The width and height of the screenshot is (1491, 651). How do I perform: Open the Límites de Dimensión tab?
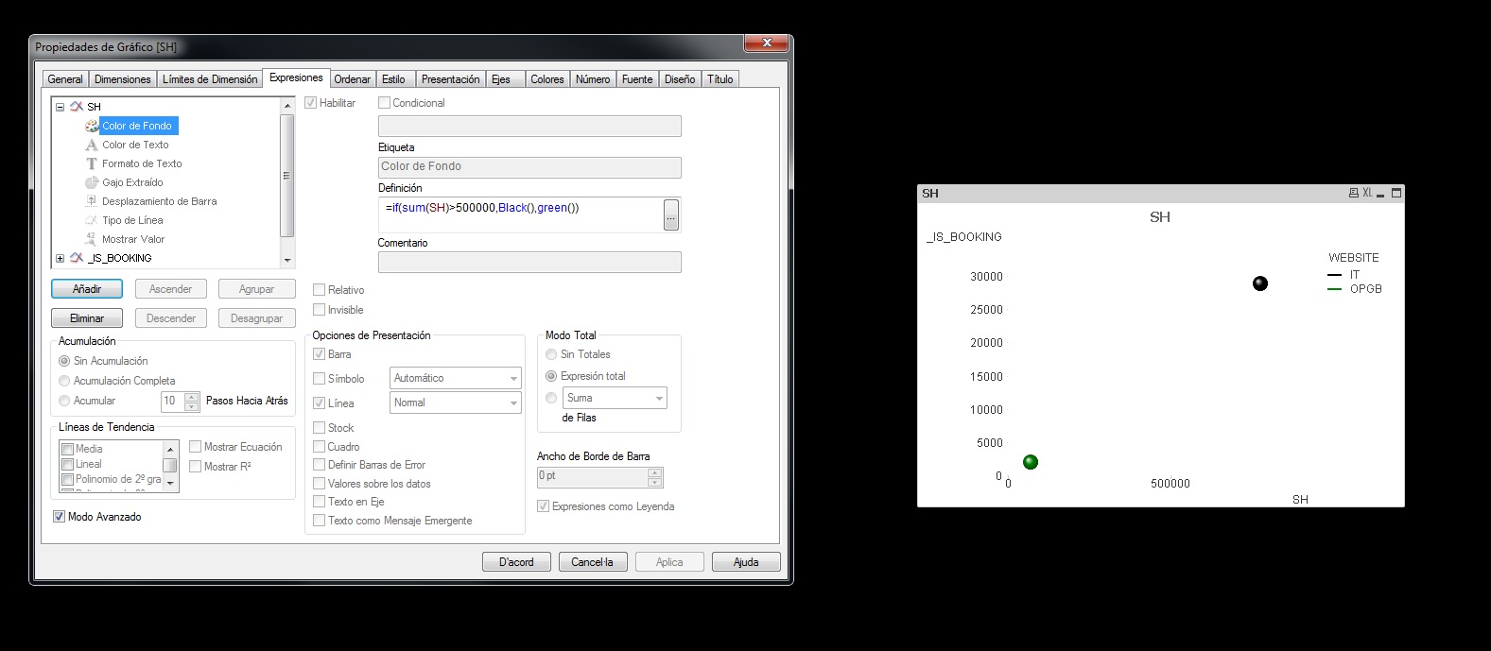pyautogui.click(x=210, y=79)
